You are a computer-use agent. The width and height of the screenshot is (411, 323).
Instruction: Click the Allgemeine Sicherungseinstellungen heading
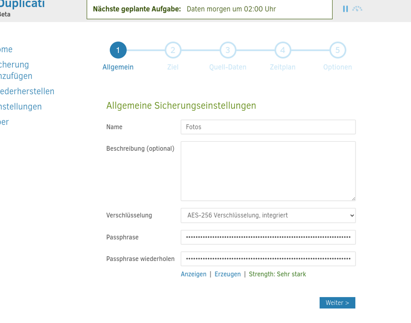[181, 106]
